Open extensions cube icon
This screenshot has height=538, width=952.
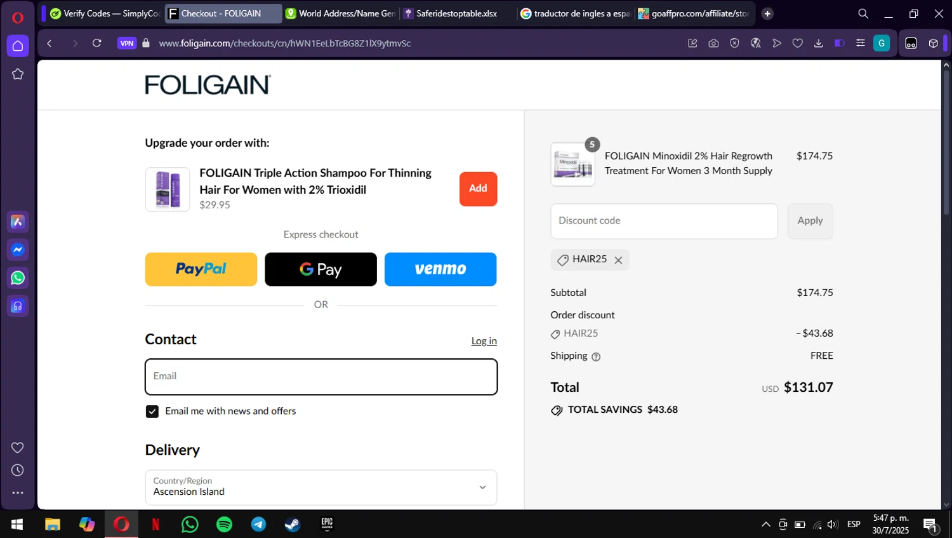coord(934,43)
